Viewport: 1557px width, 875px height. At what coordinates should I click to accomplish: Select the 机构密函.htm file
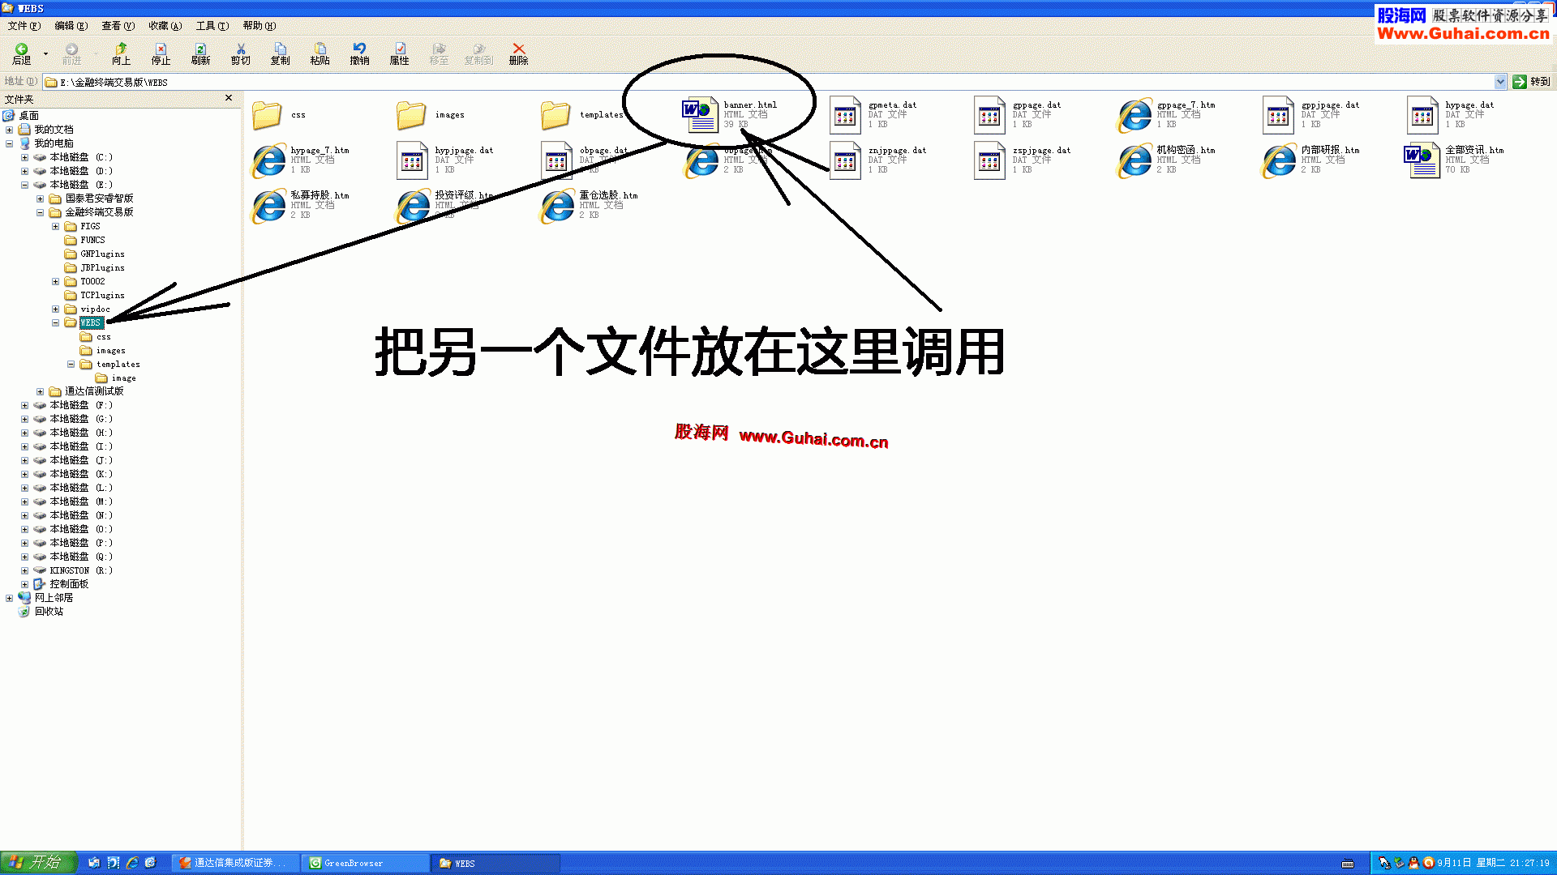[1167, 160]
